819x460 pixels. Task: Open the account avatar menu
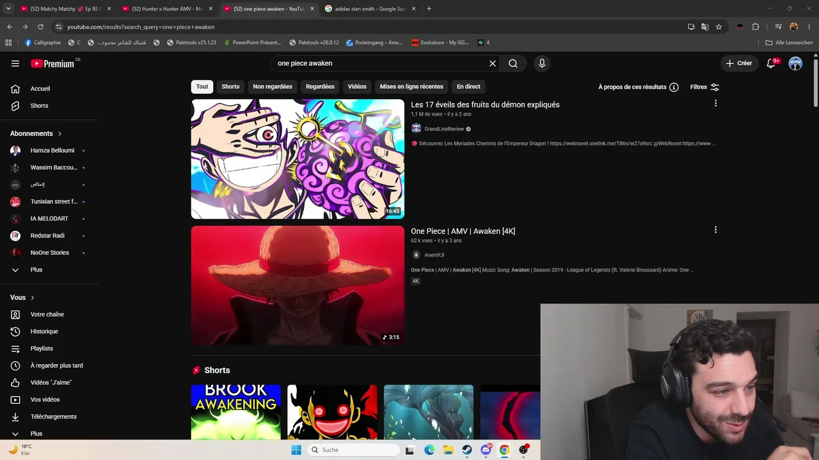795,63
